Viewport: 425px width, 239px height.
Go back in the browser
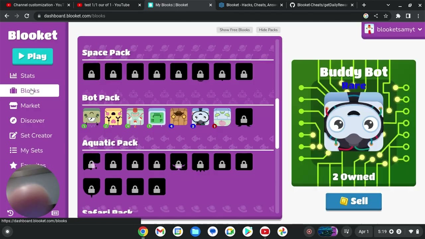(7, 16)
